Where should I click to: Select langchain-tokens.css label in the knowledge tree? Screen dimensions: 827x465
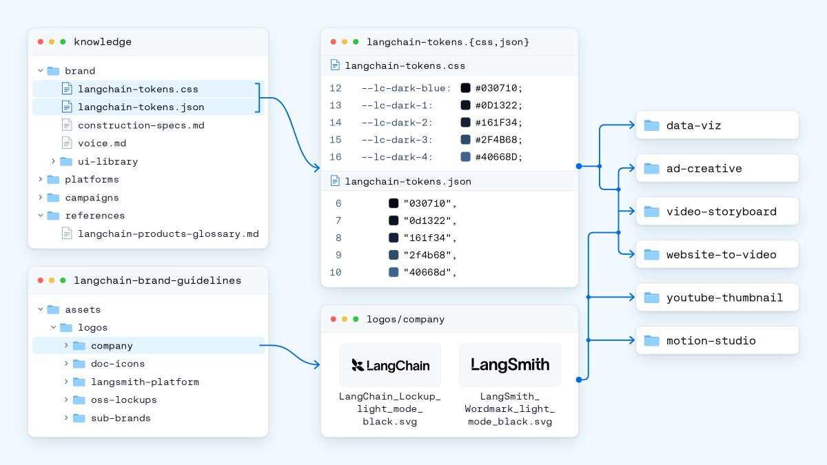click(138, 89)
